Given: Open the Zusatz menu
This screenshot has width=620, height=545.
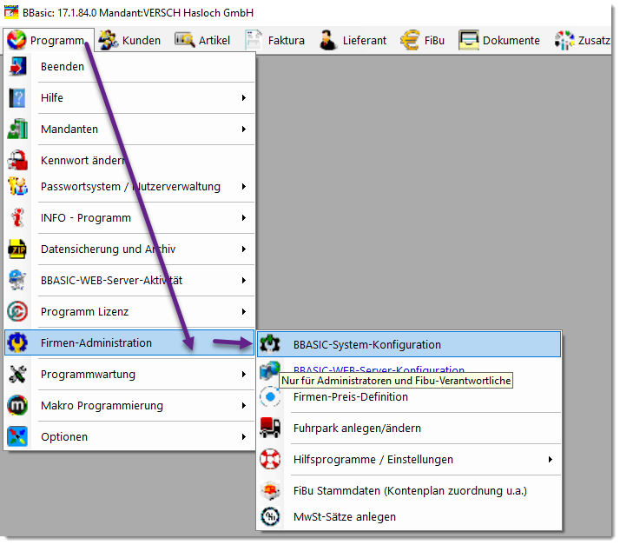Looking at the screenshot, I should click(x=582, y=40).
